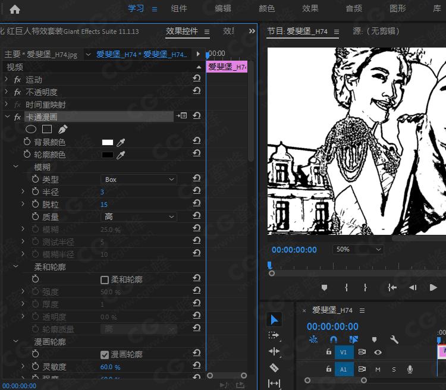Toggle V1 track output eye

[378, 353]
